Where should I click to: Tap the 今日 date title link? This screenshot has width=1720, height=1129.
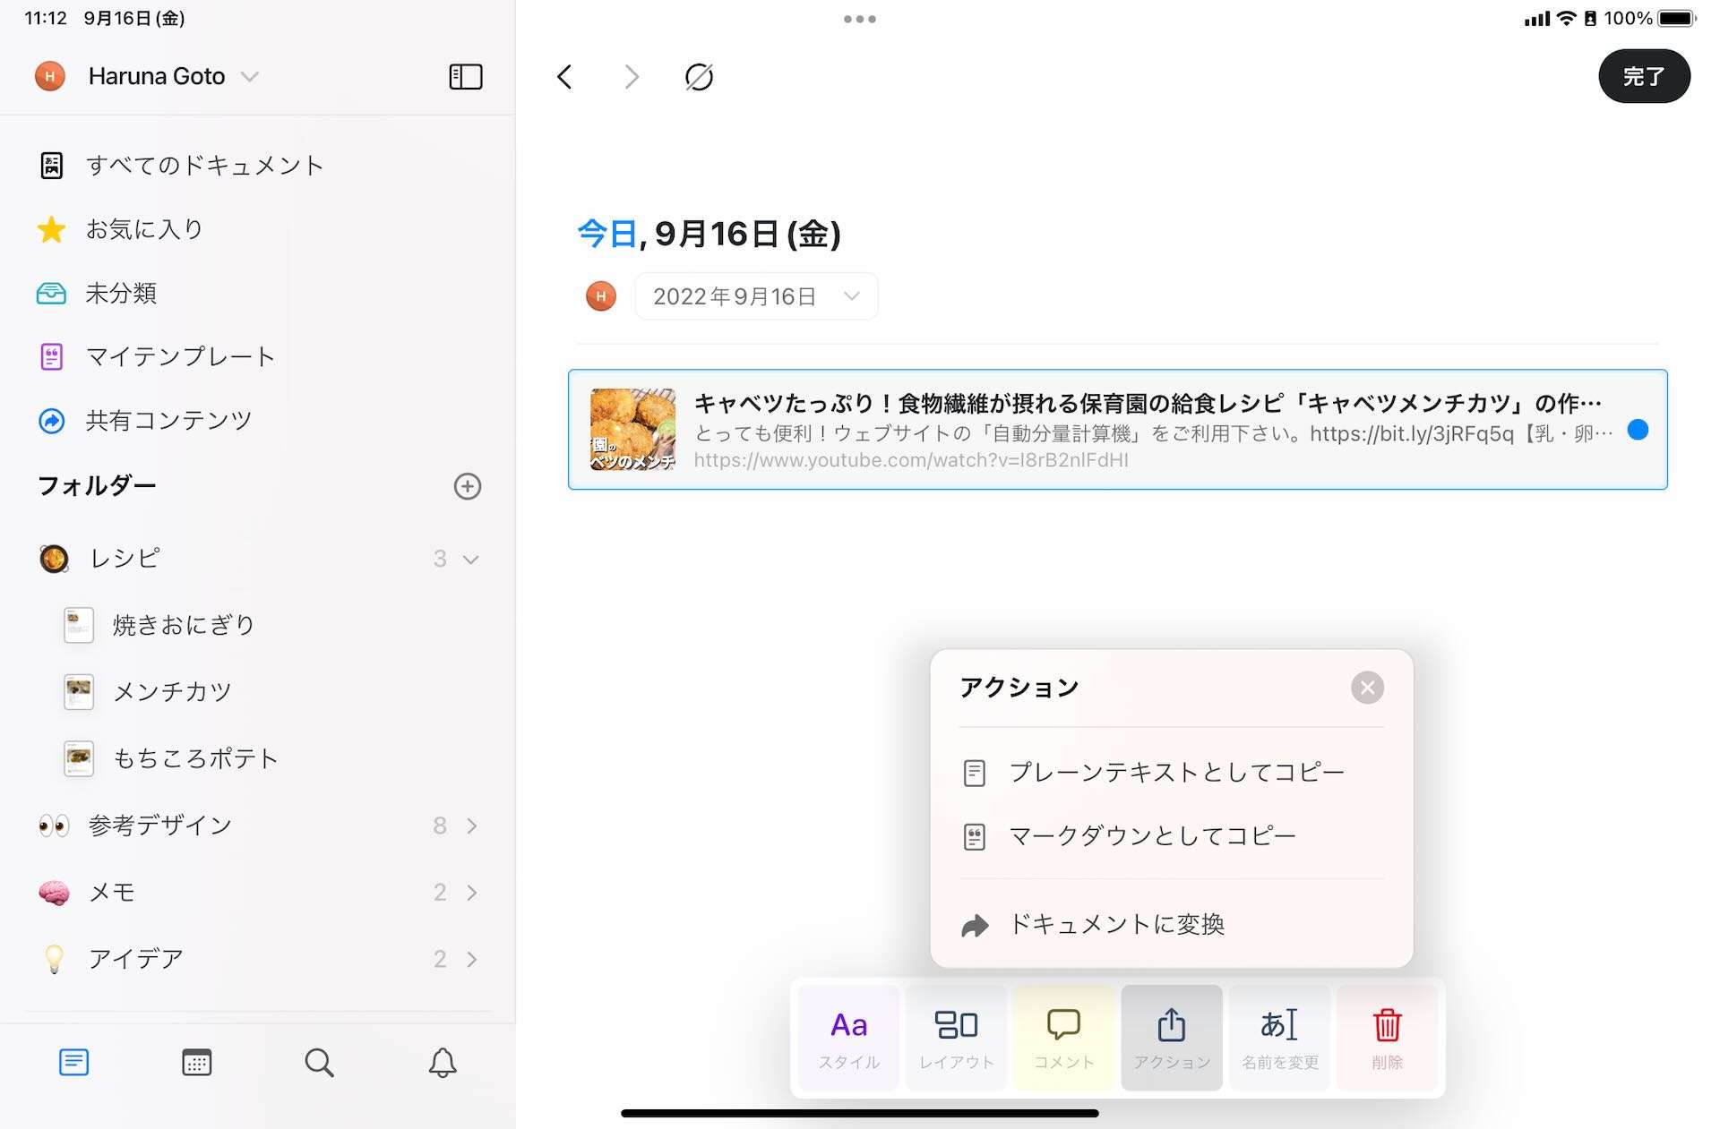coord(606,234)
